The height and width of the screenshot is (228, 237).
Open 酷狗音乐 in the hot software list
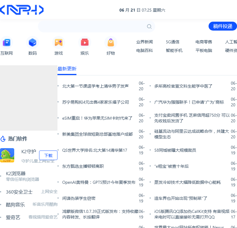(15, 205)
